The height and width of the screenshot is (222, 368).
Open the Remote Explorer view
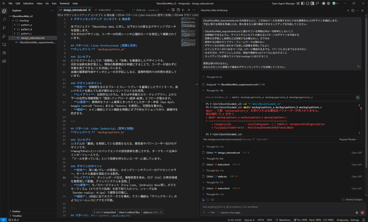4,45
